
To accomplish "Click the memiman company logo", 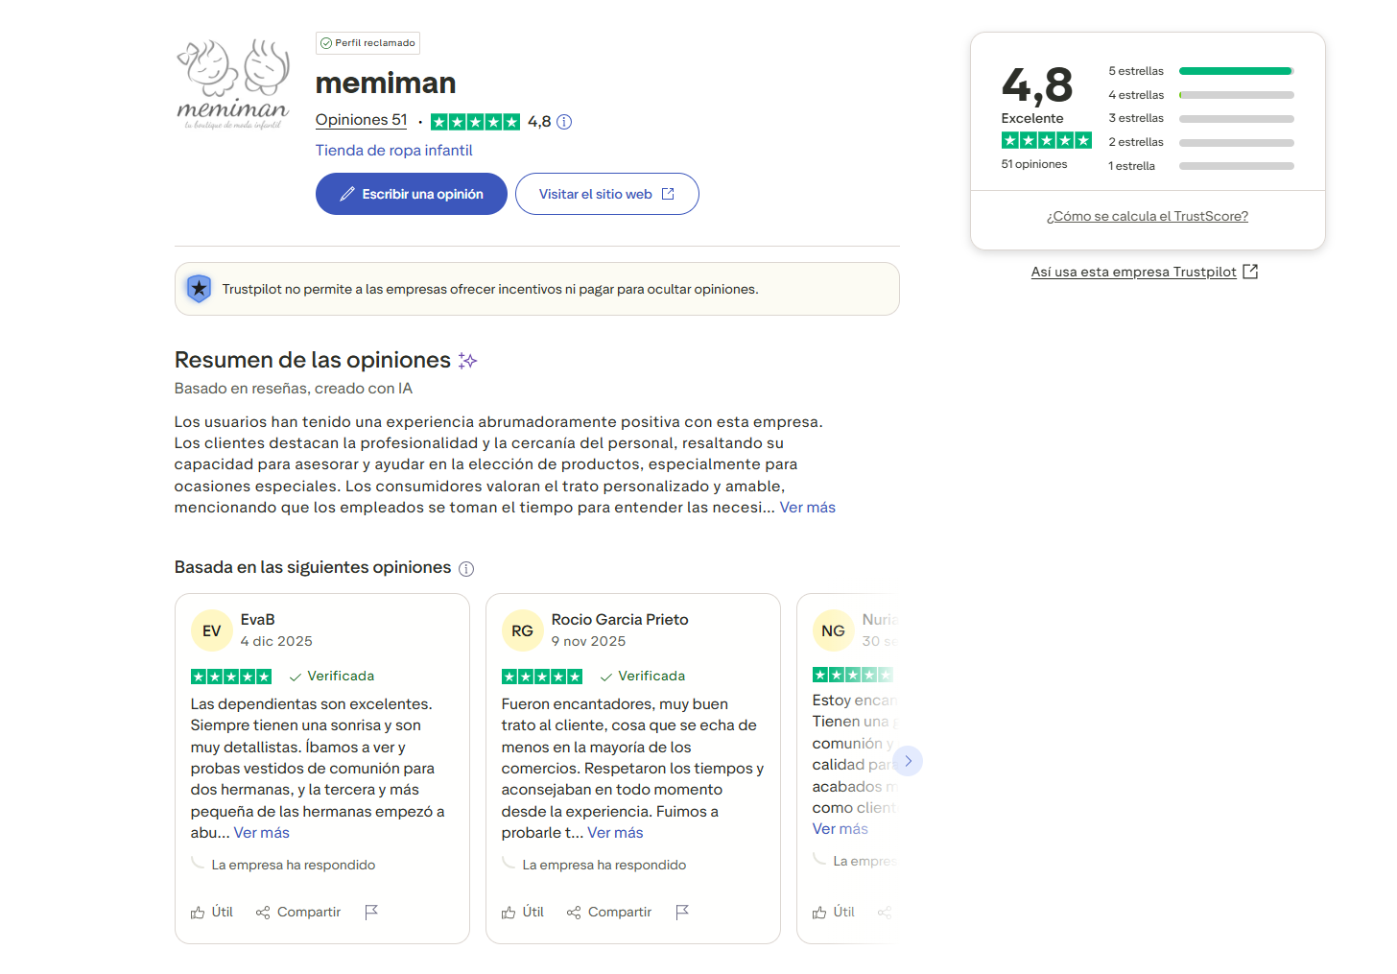I will pyautogui.click(x=233, y=84).
